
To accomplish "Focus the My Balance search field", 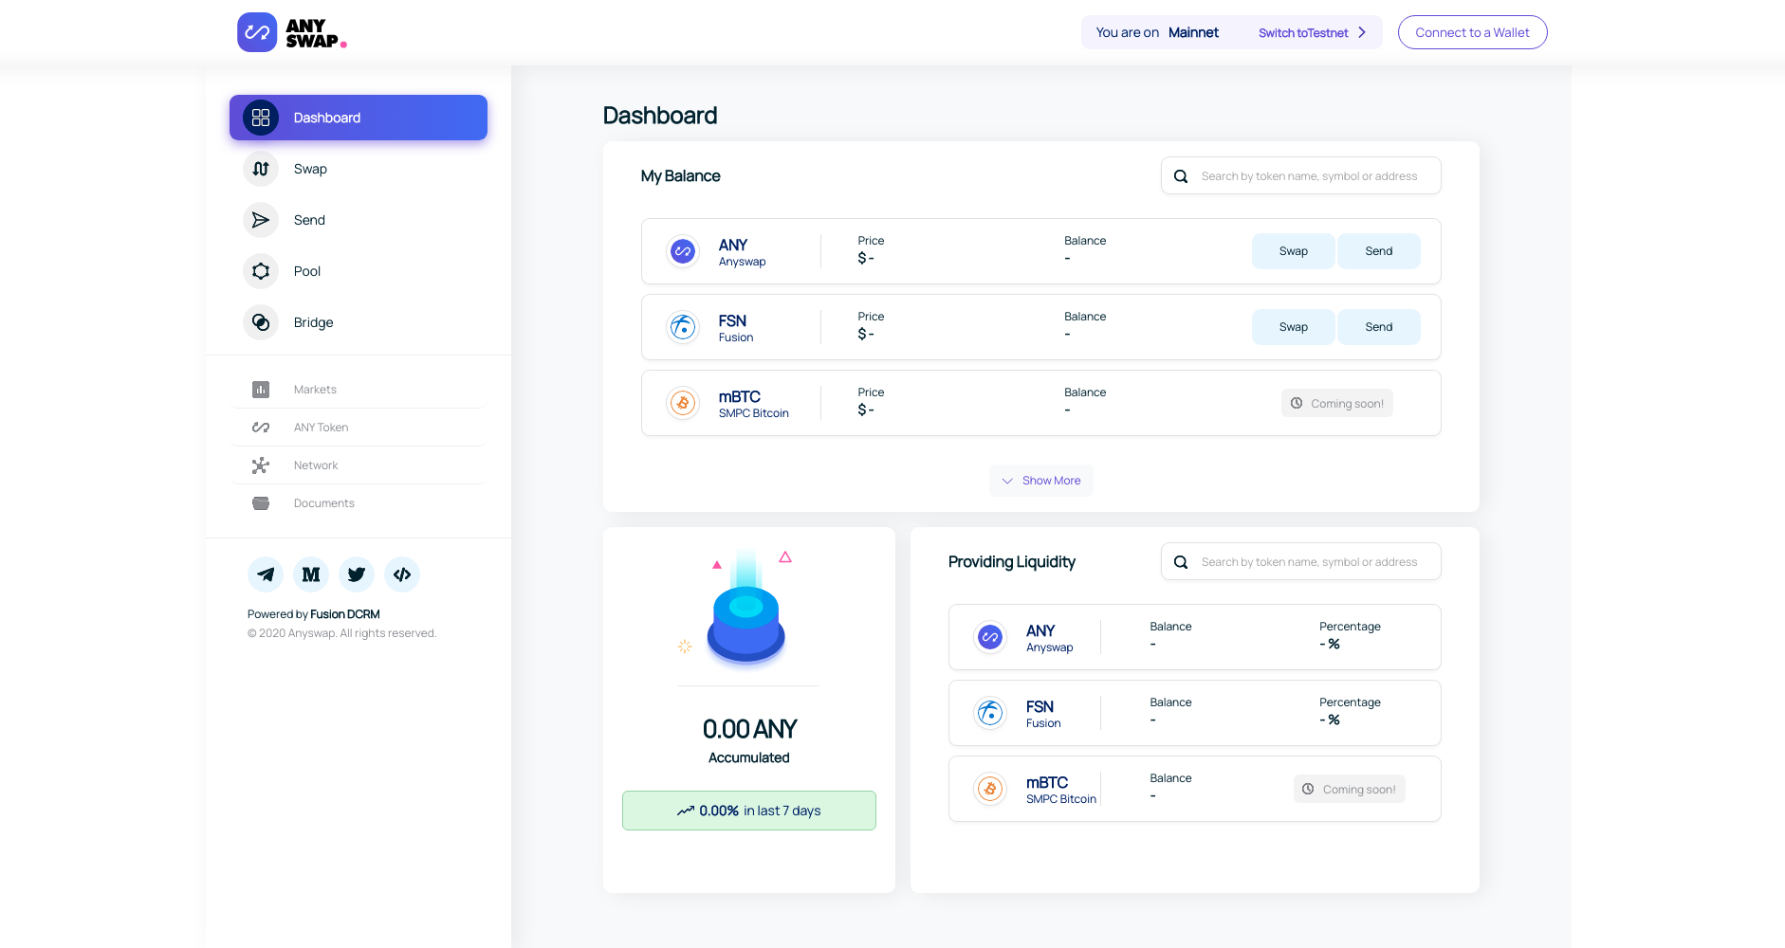I will [x=1301, y=175].
